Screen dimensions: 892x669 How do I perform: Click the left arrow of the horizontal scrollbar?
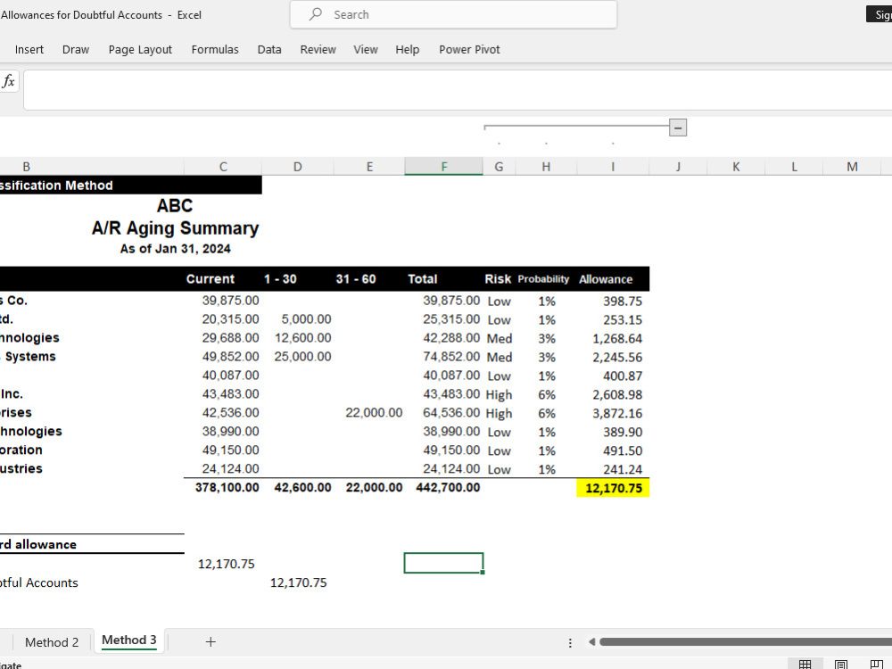pyautogui.click(x=591, y=641)
